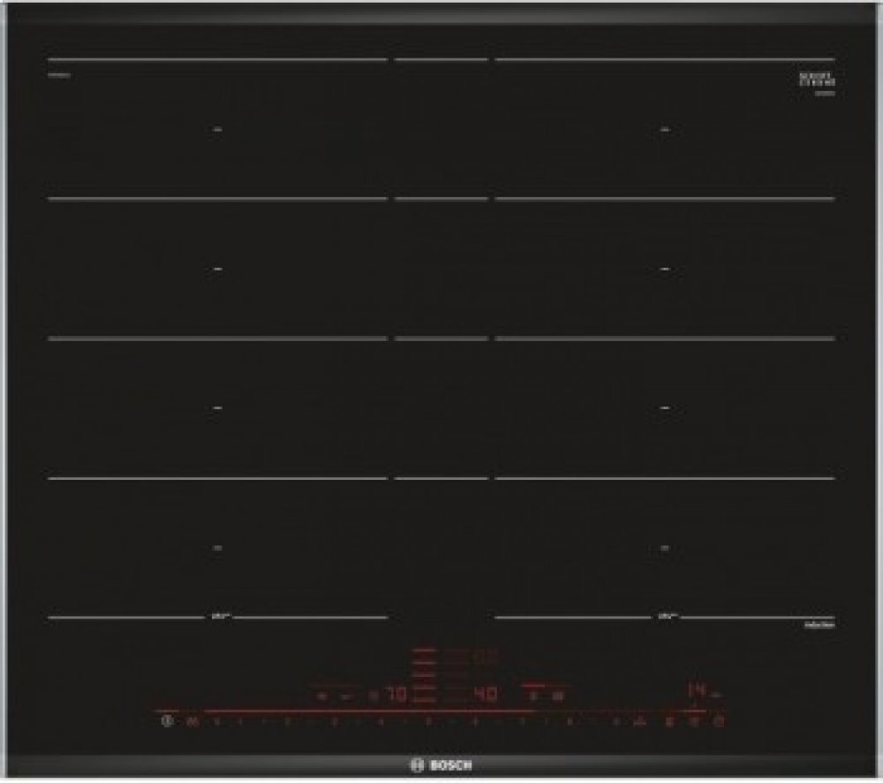Select the top-left cooking zone center marker
Image resolution: width=883 pixels, height=783 pixels.
217,130
